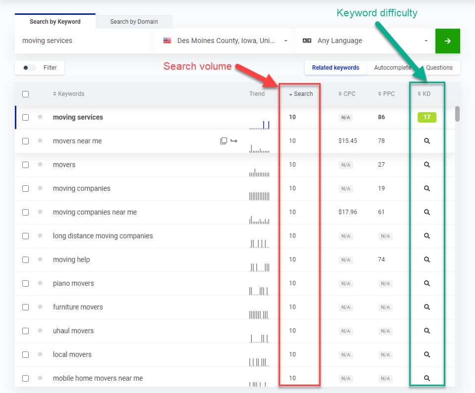Screen dimensions: 475x393
Task: Click the green search arrow button
Action: click(x=447, y=41)
